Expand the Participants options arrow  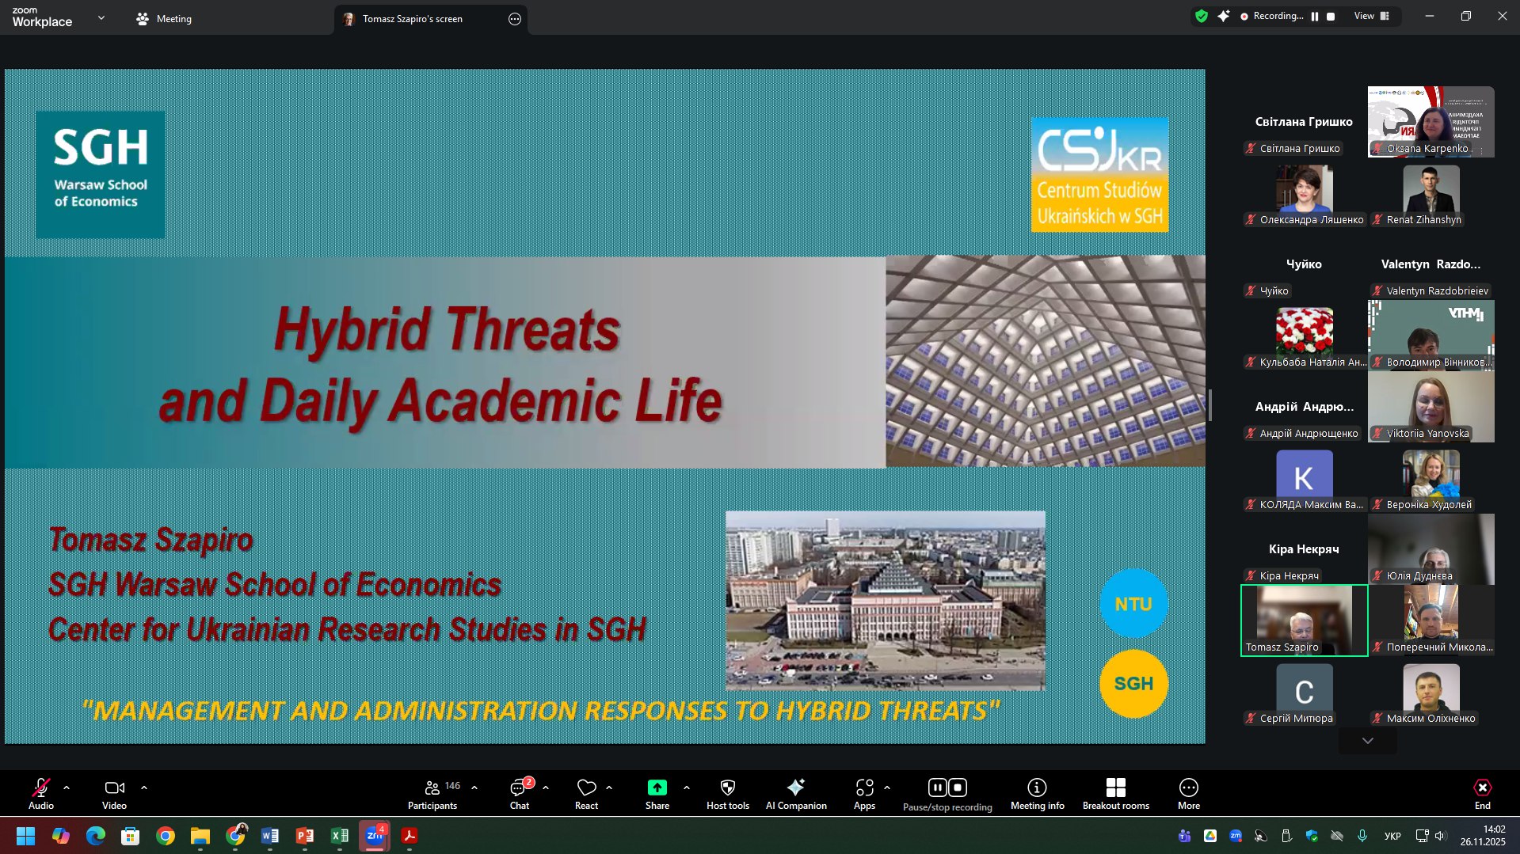474,788
